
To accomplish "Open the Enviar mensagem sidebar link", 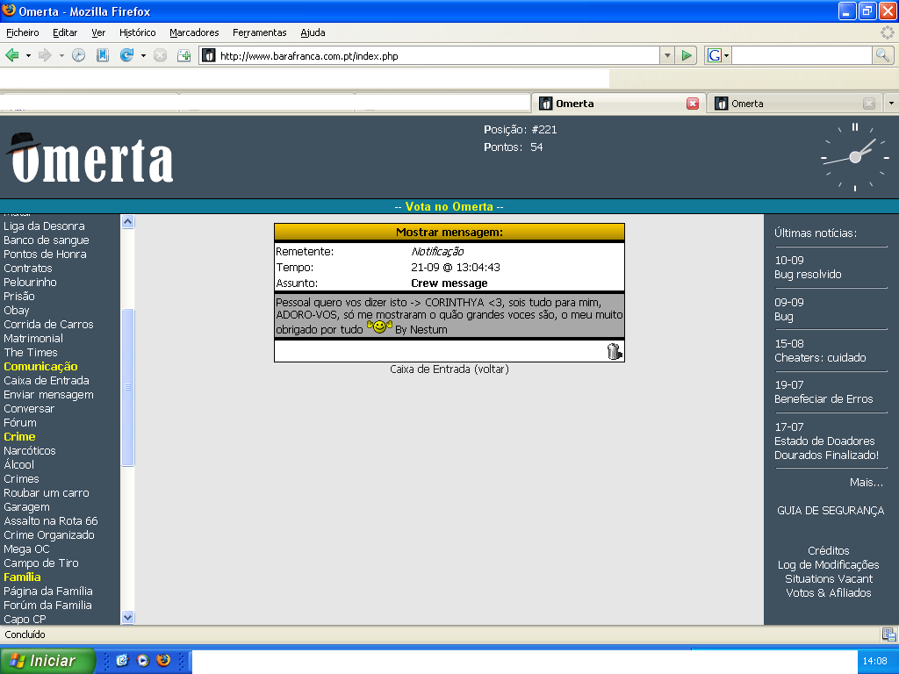I will click(48, 395).
